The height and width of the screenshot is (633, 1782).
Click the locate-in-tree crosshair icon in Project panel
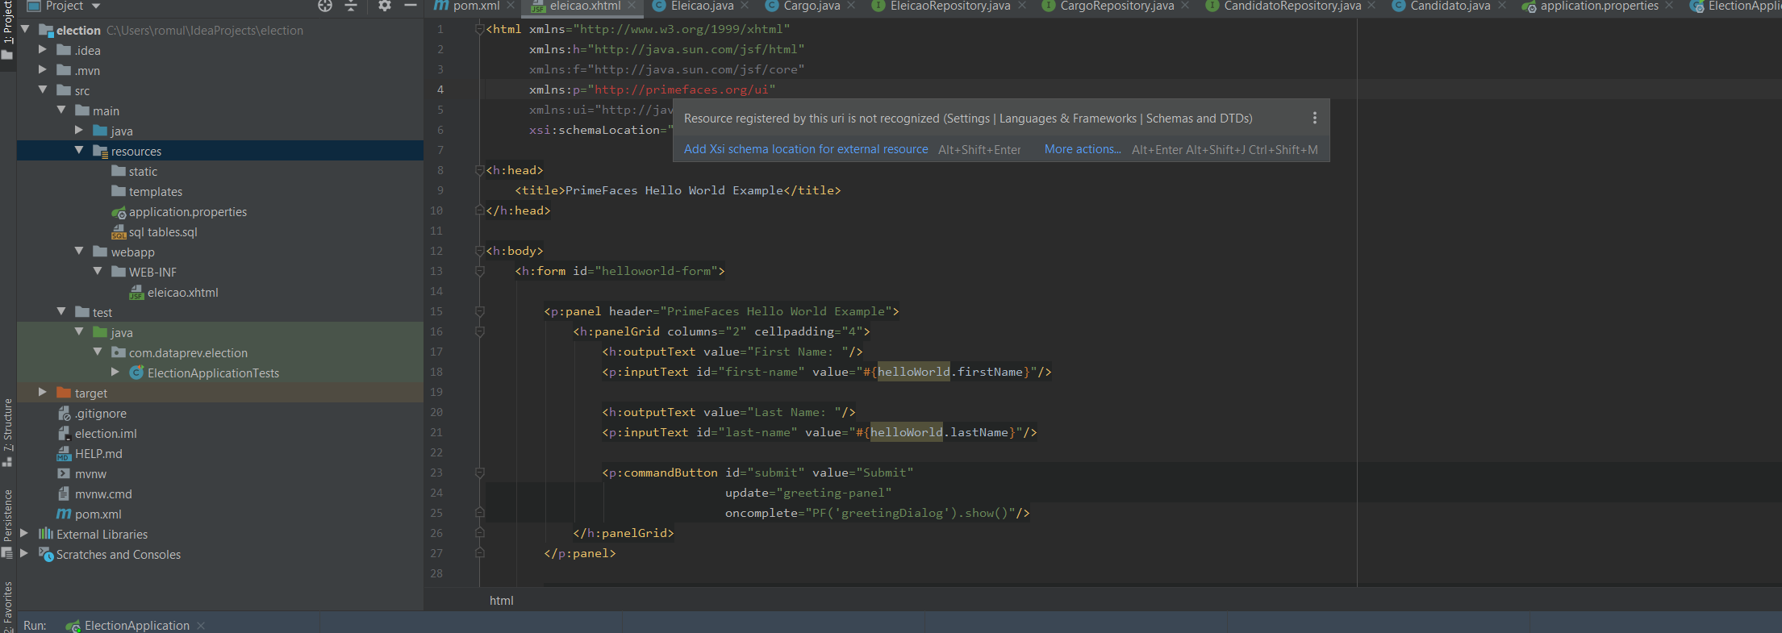[324, 6]
